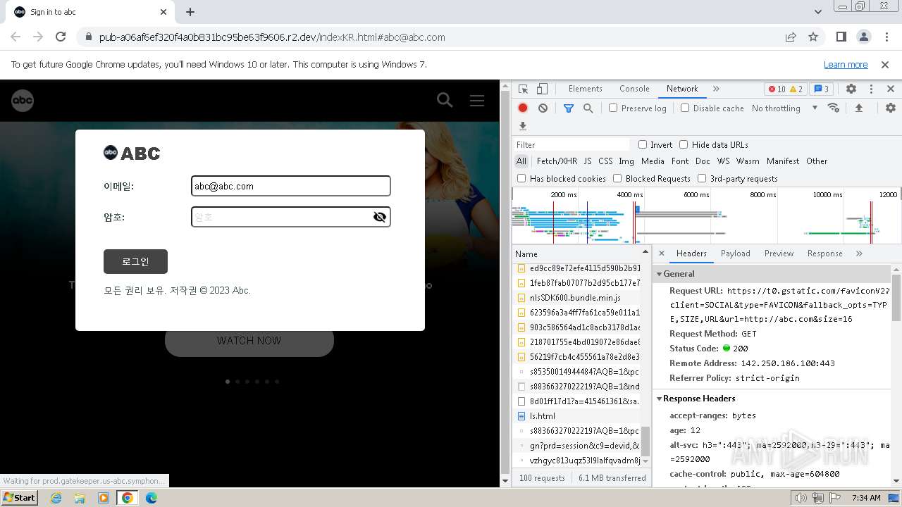Filter requests by Fetch/XHR type
The image size is (902, 507).
[x=557, y=161]
